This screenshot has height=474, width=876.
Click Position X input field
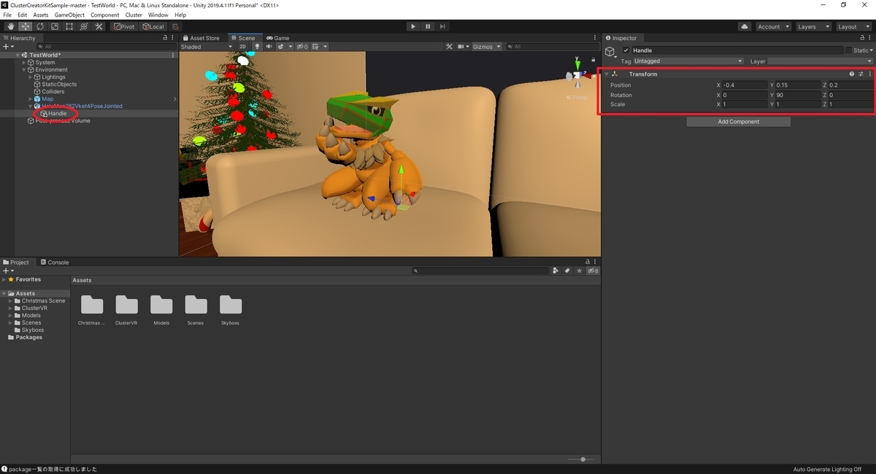pyautogui.click(x=745, y=85)
